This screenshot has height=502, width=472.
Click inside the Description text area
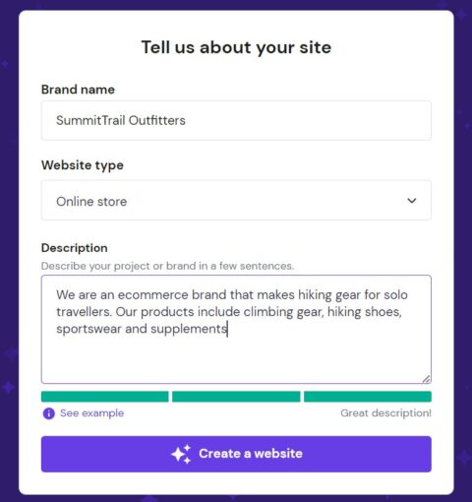[x=236, y=330]
